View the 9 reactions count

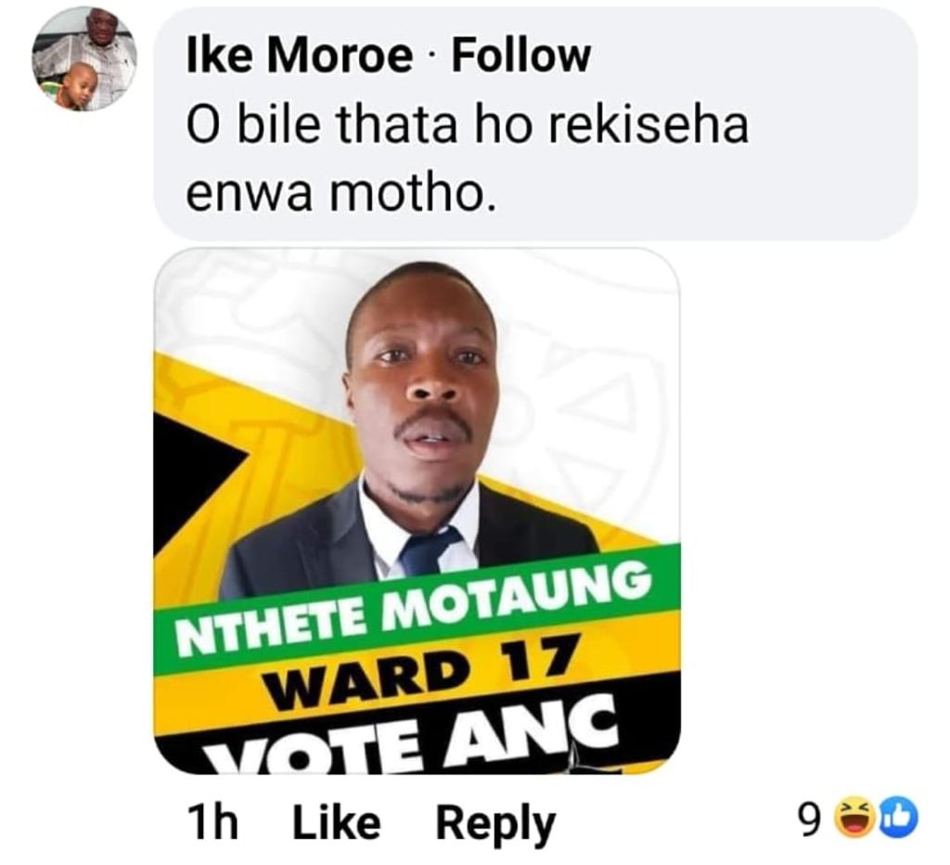click(809, 820)
